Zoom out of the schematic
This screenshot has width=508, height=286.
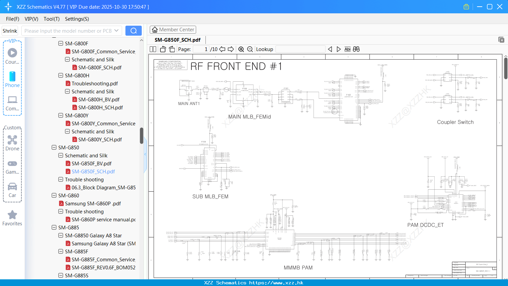point(250,49)
